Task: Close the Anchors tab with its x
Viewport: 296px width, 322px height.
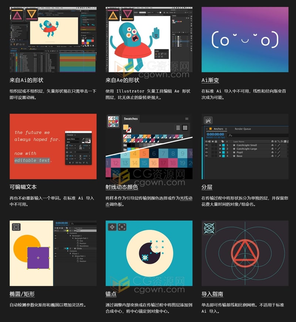Action: point(207,129)
